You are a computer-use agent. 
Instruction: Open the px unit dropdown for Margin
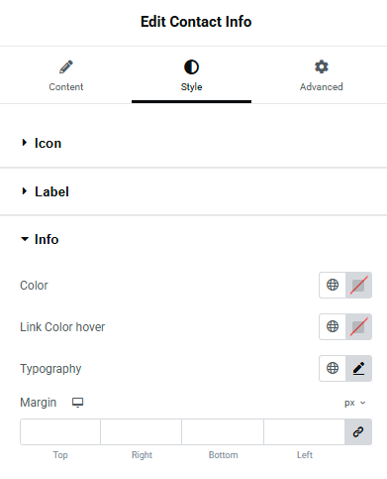(x=355, y=403)
